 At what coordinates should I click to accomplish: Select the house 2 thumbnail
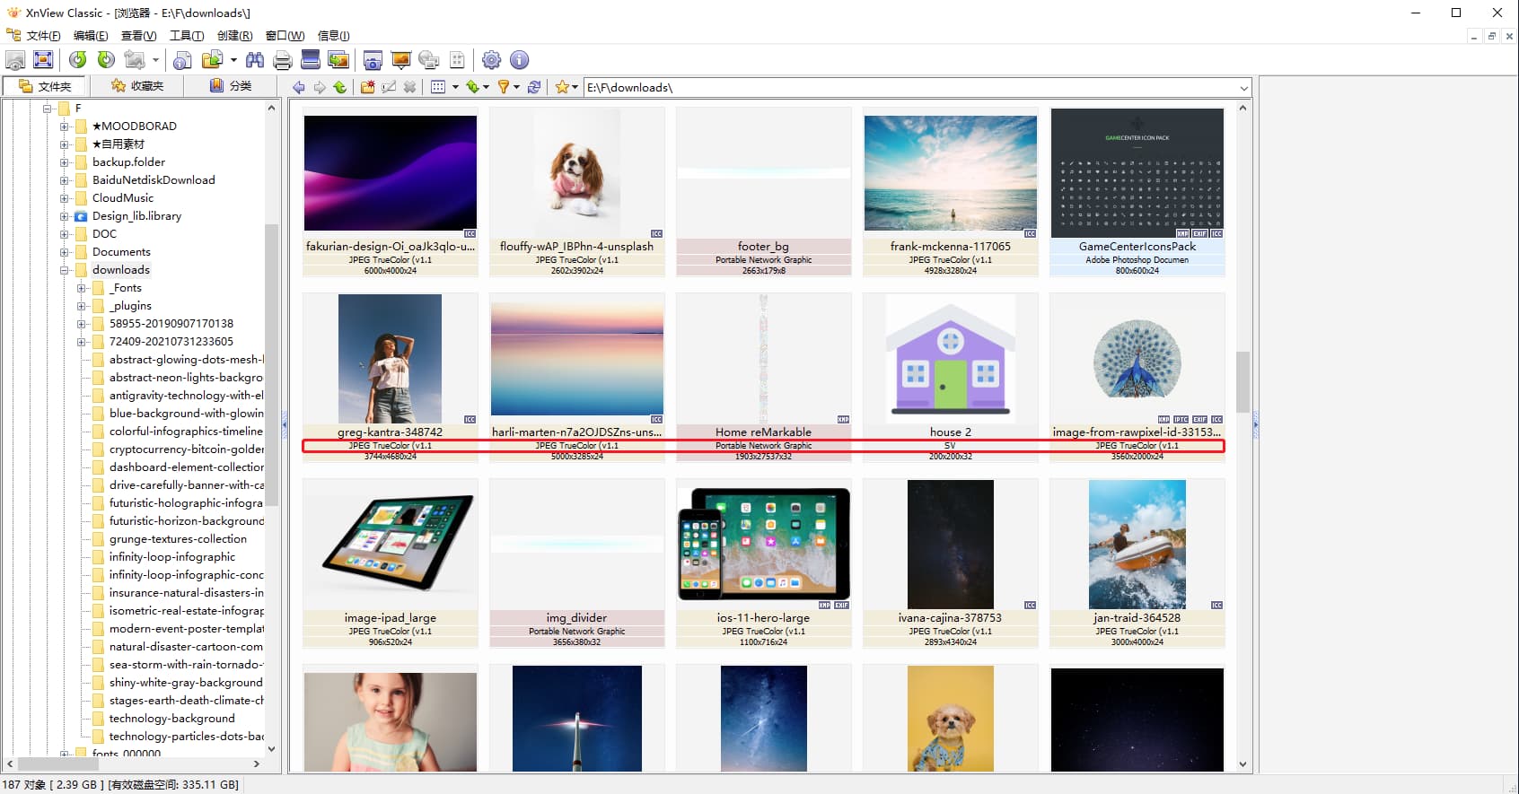(950, 359)
